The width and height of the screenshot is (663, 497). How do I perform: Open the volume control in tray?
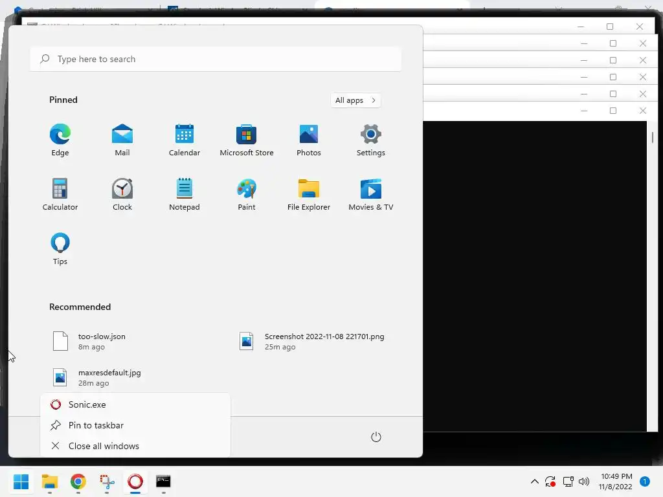click(584, 481)
